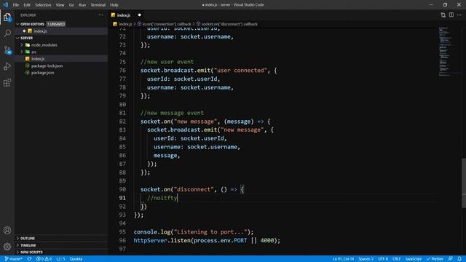Place cursor on line 91 comment
This screenshot has width=466, height=262.
(x=162, y=198)
